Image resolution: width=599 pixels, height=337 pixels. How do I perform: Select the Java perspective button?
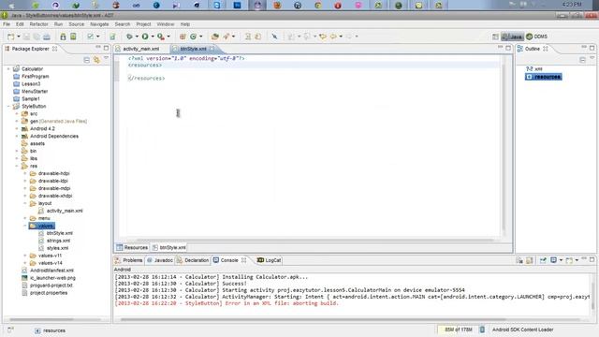tap(512, 37)
